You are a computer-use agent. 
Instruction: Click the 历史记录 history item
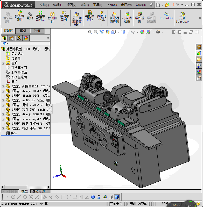[17, 54]
